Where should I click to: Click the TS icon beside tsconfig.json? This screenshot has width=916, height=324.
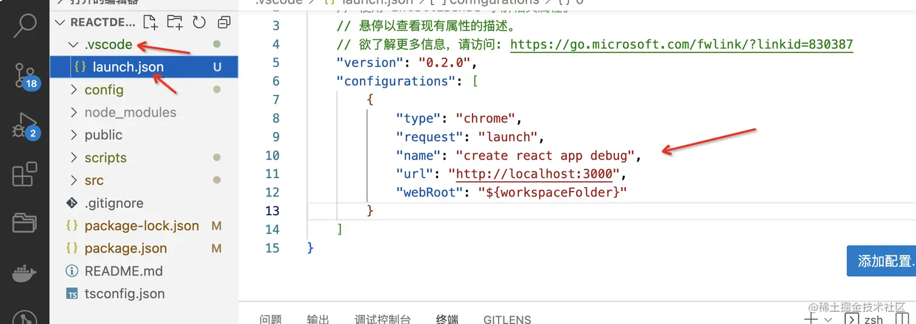click(72, 294)
